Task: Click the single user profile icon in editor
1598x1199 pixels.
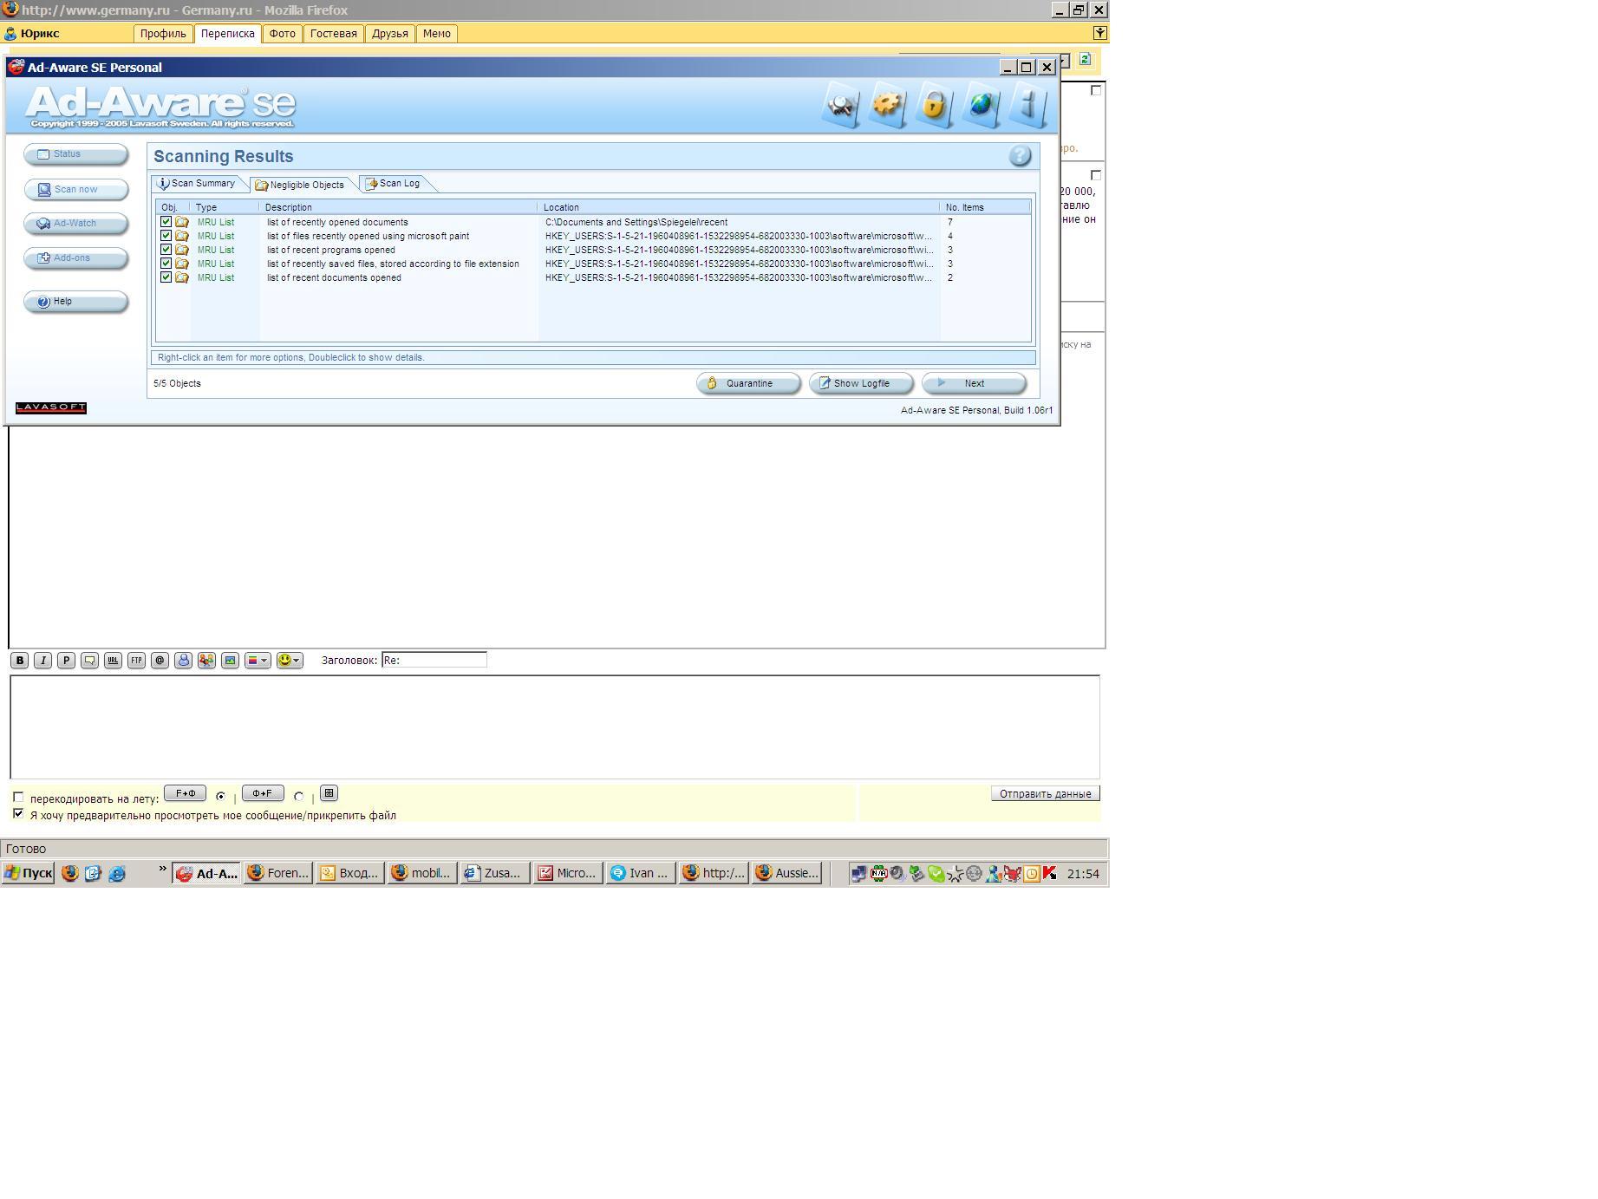Action: click(x=183, y=661)
